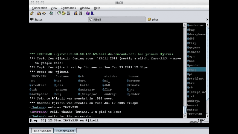
Task: Select @[Serge]aw in the user list
Action: [196, 92]
